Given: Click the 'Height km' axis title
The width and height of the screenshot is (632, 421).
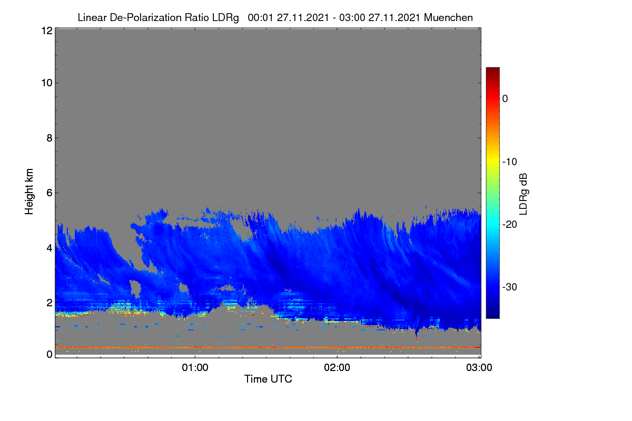Looking at the screenshot, I should tap(29, 191).
